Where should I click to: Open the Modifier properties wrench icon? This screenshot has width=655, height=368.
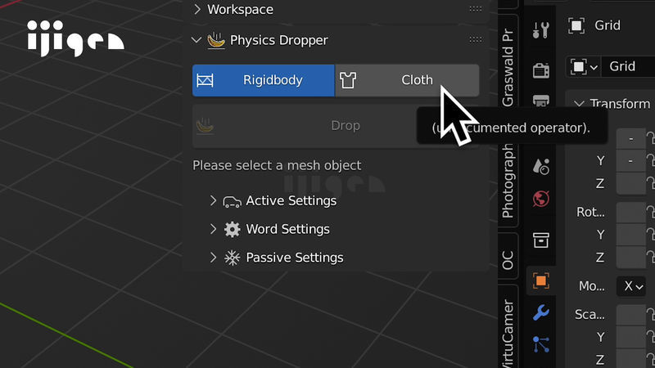[x=540, y=312]
